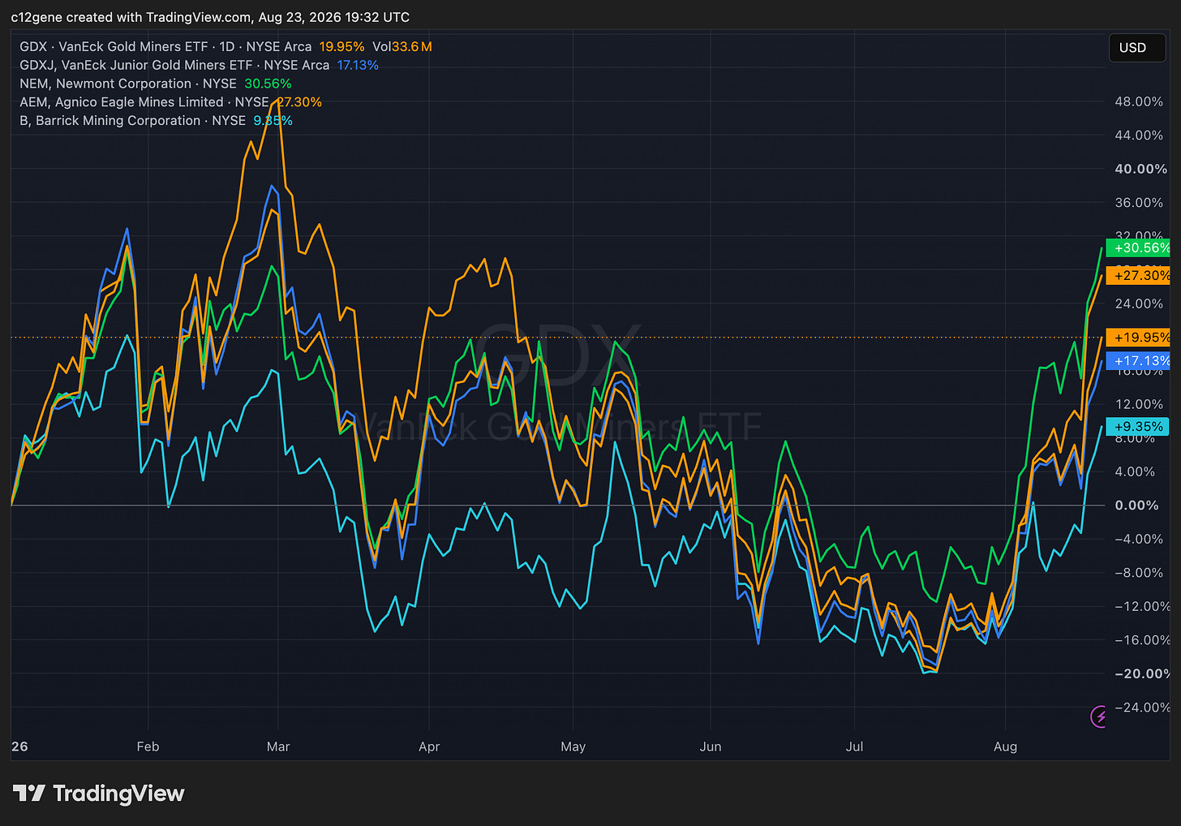The height and width of the screenshot is (826, 1181).
Task: Click the 12.00% tick on the price axis
Action: (x=1139, y=404)
